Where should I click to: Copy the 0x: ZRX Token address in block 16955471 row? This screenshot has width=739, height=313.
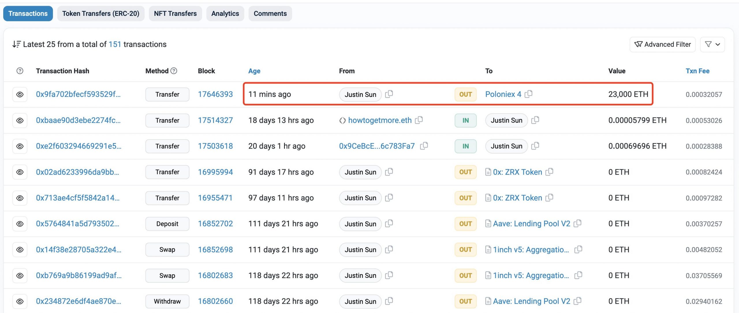(x=549, y=198)
